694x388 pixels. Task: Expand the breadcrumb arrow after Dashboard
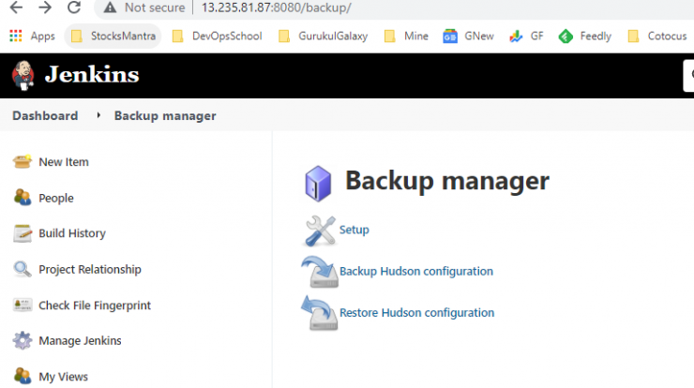[x=98, y=115]
